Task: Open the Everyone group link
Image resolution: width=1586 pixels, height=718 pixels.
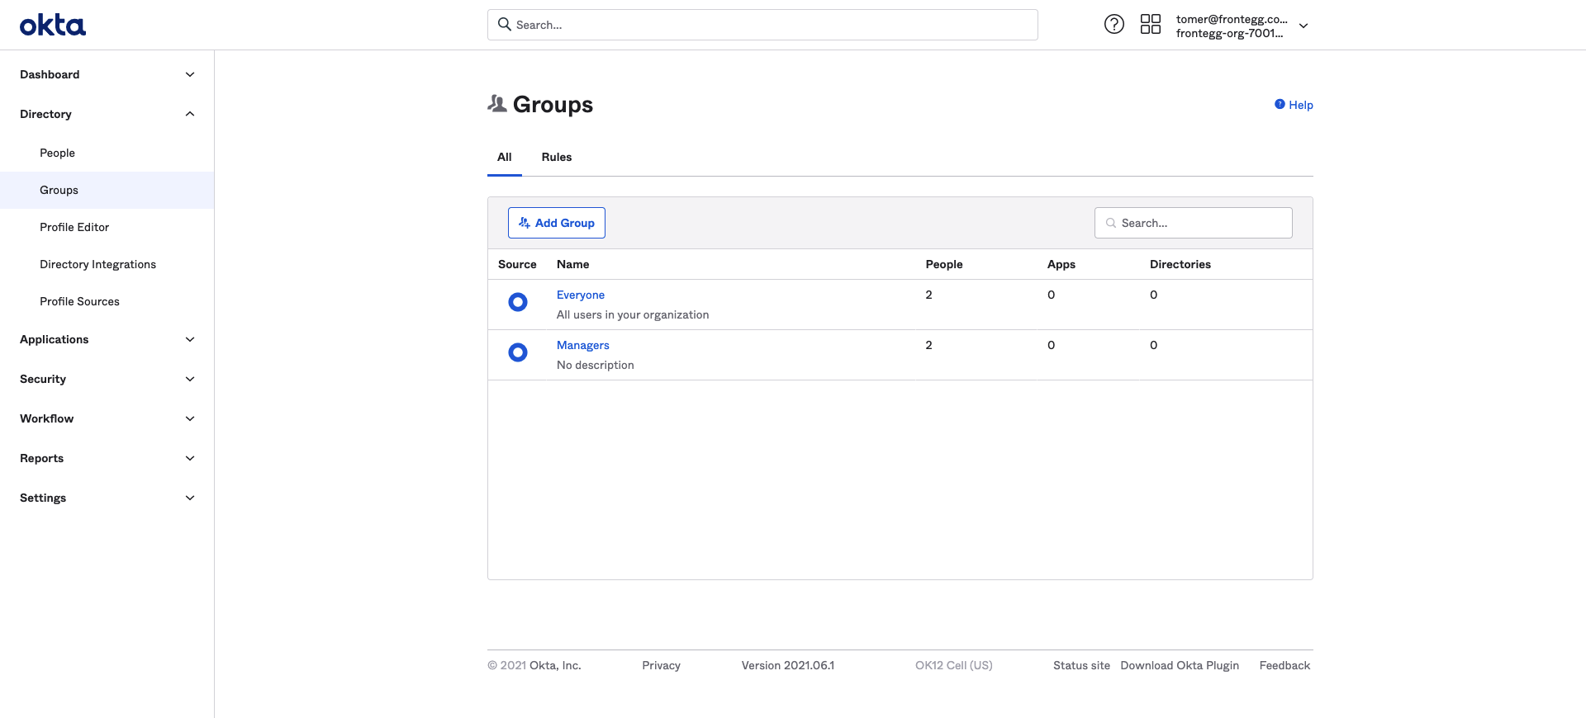Action: (x=581, y=295)
